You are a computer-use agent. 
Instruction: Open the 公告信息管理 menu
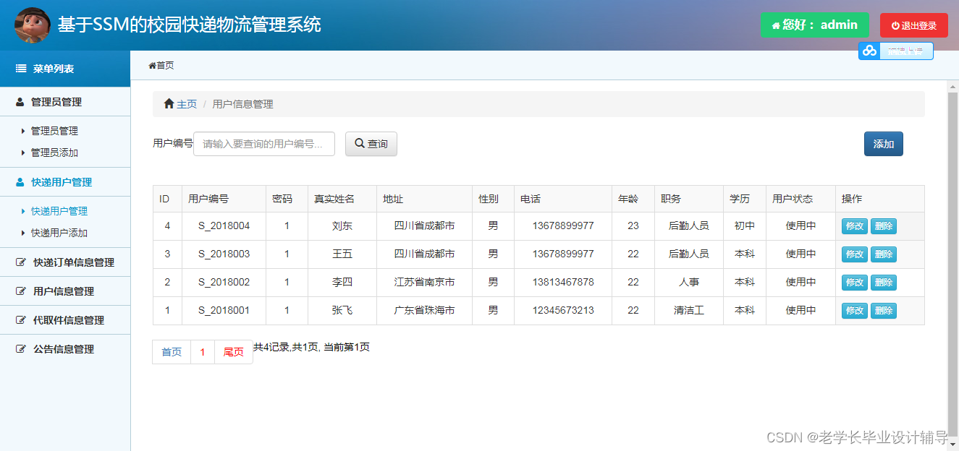(65, 349)
